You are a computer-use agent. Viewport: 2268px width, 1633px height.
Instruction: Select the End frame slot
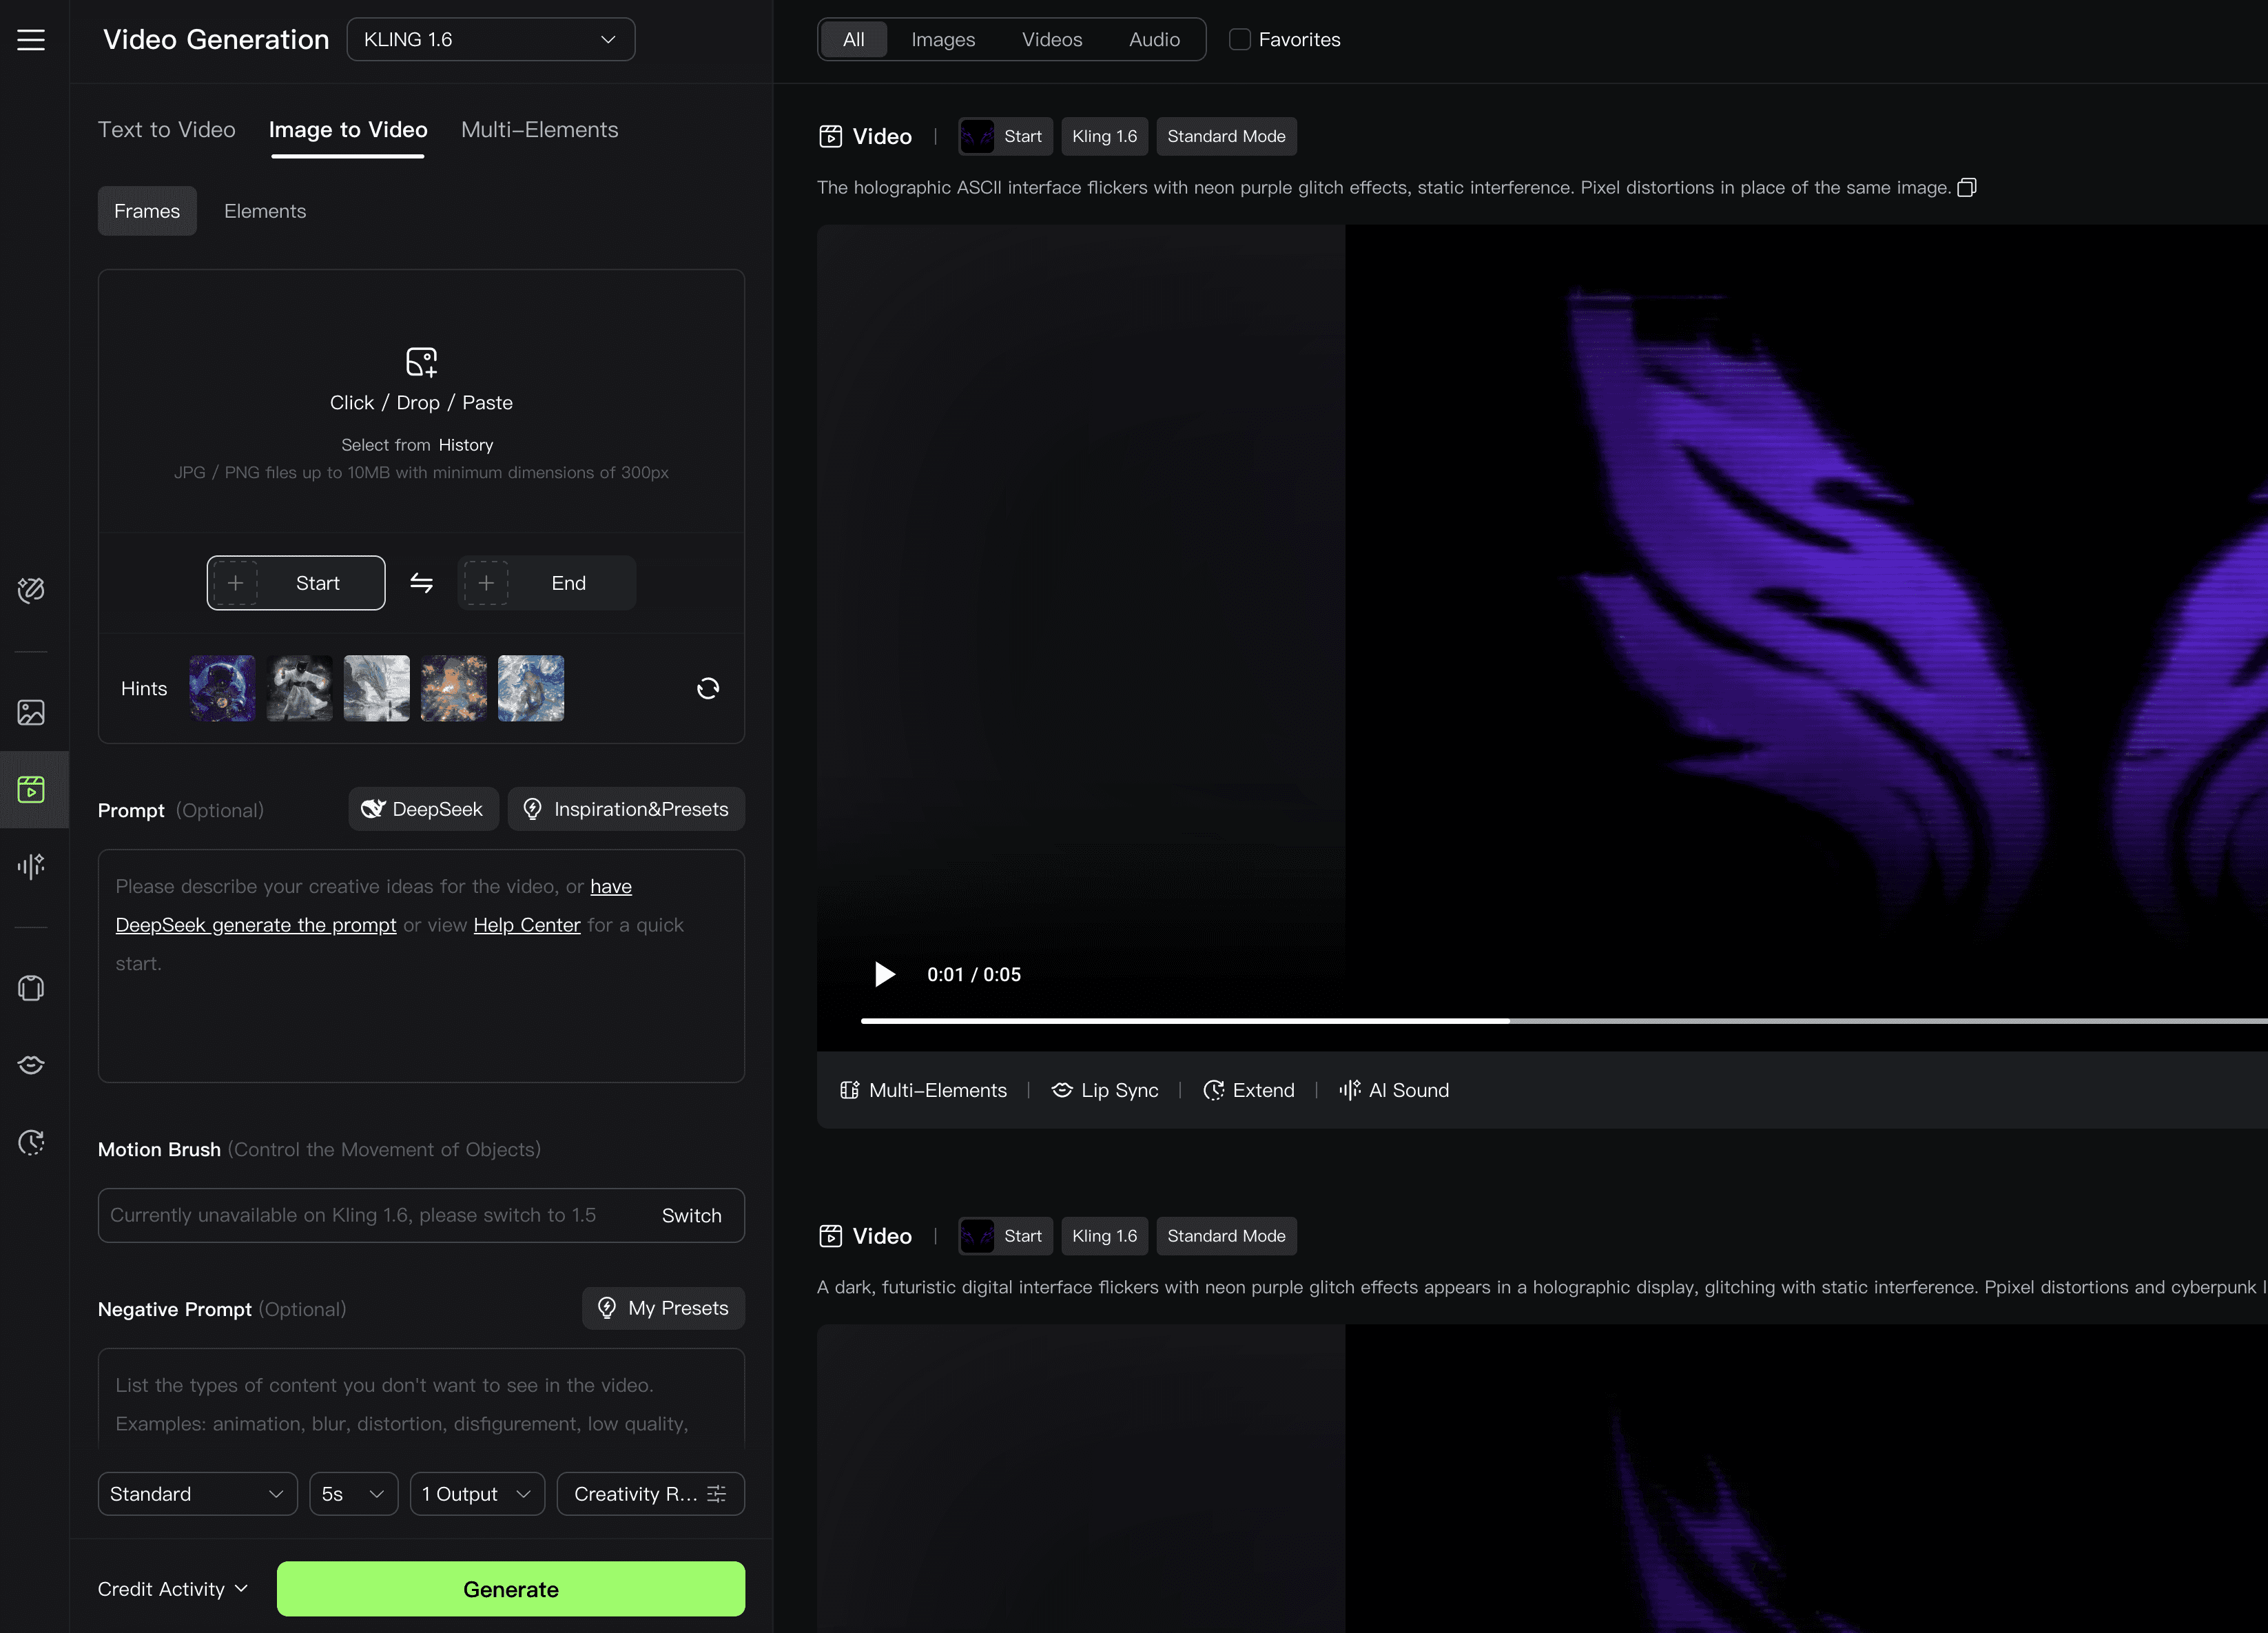[x=547, y=583]
